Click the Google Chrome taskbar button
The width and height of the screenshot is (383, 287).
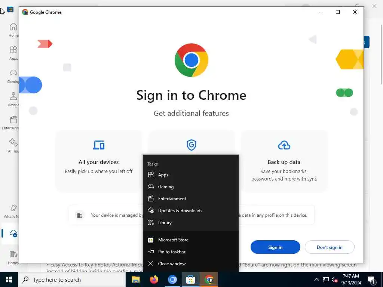(209, 280)
